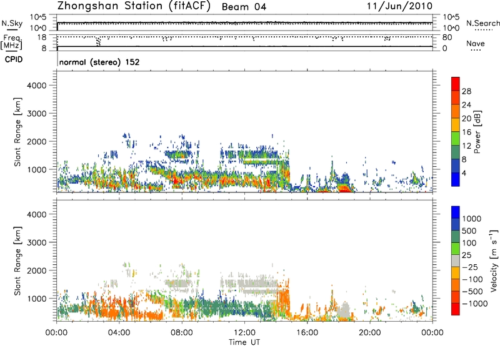Click the -1000 tick on Velocity colorbar

[x=475, y=304]
